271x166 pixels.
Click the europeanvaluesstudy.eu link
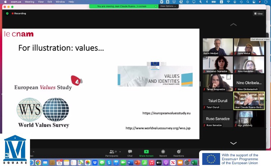167,113
